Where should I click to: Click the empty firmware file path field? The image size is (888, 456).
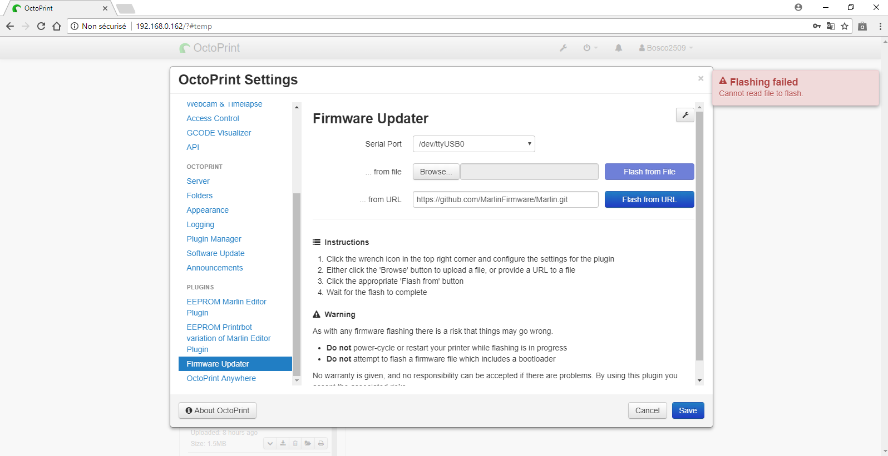click(x=529, y=172)
